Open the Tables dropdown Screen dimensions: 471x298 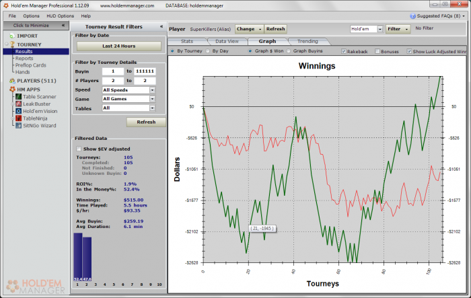(152, 108)
